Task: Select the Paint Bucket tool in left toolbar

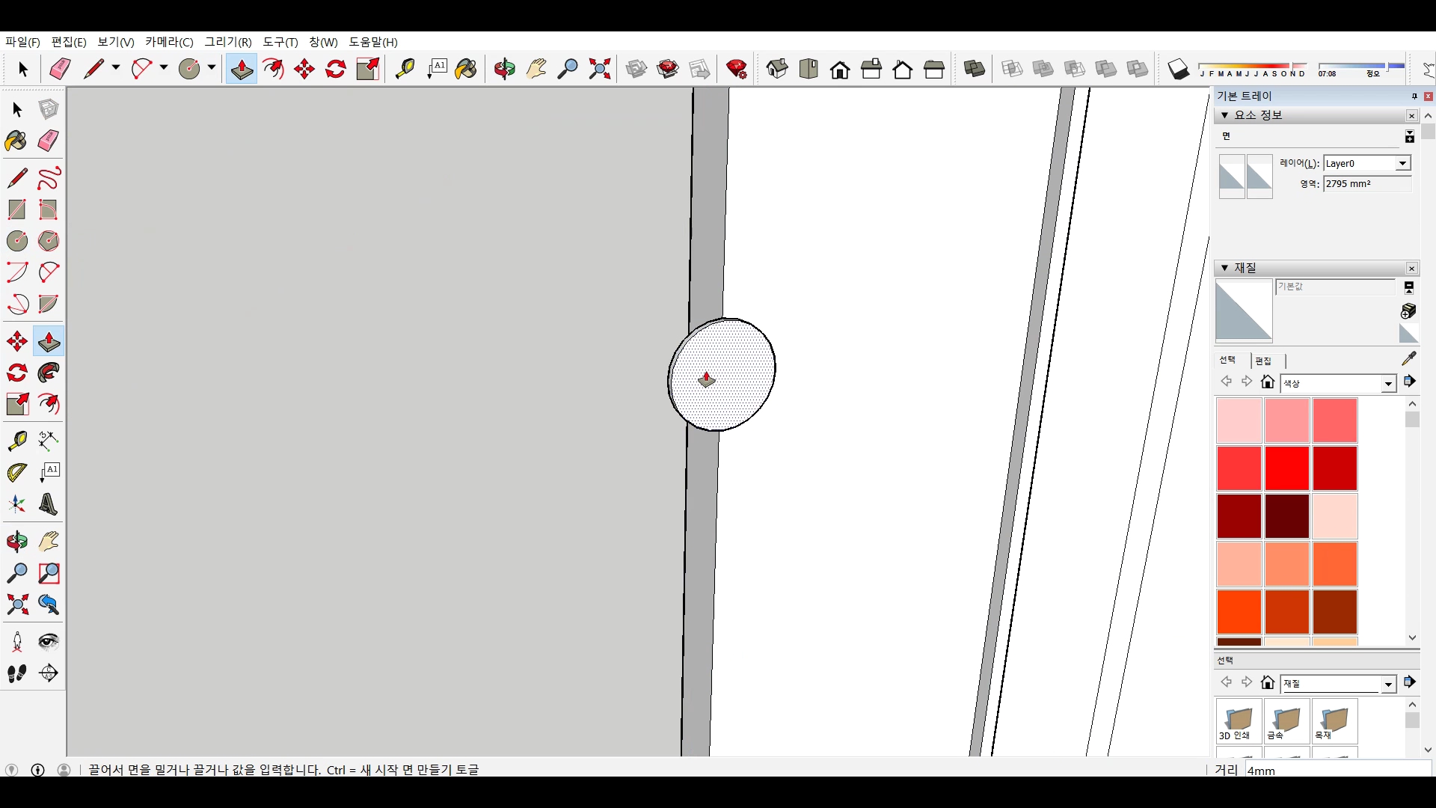Action: coord(16,141)
